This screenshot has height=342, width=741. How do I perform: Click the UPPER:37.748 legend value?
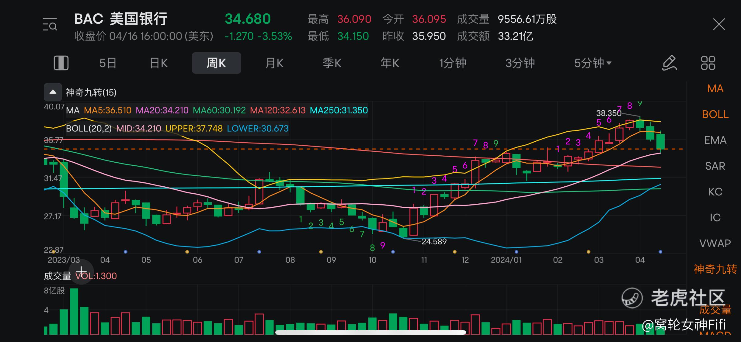(194, 128)
